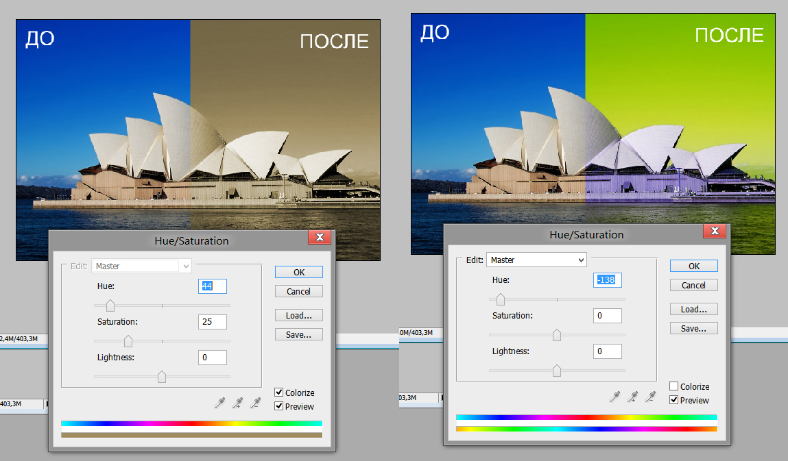Click the Lightness field in left dialog
The width and height of the screenshot is (788, 461).
tap(213, 358)
